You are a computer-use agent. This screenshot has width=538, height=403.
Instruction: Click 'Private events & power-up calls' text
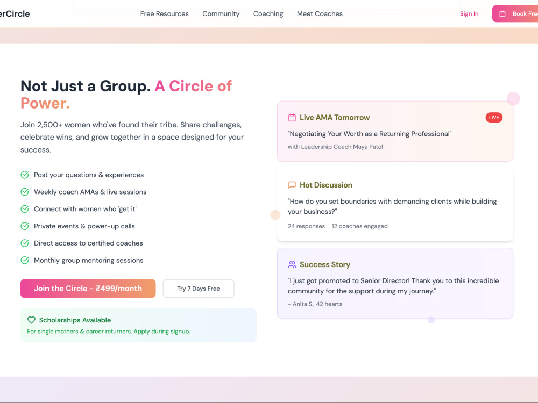pos(84,226)
